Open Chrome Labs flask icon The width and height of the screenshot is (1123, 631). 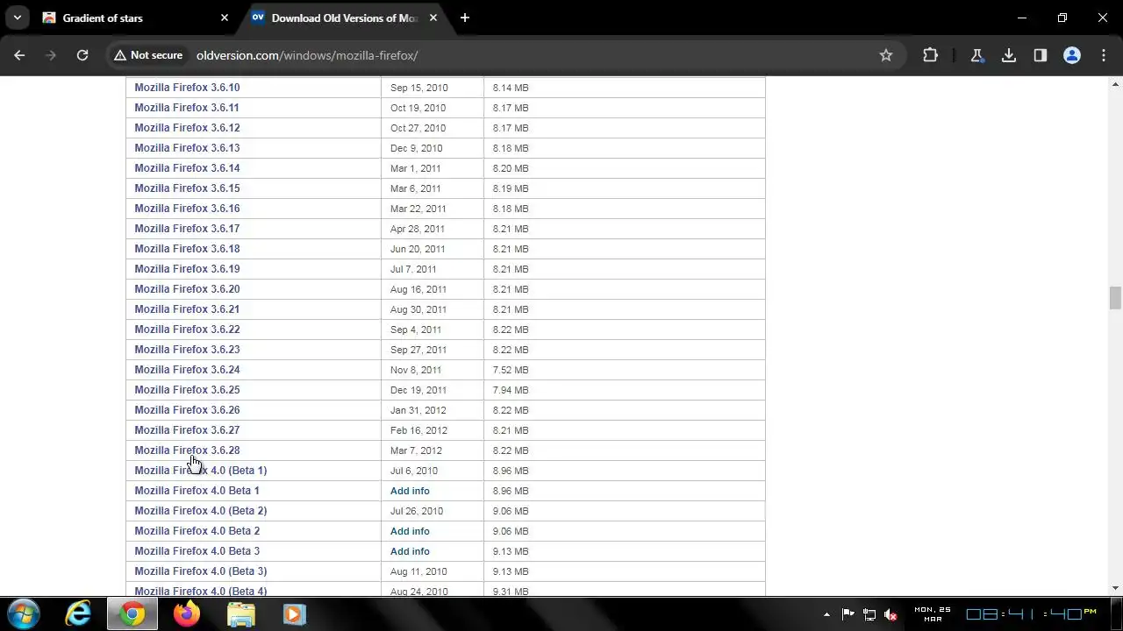tap(976, 55)
